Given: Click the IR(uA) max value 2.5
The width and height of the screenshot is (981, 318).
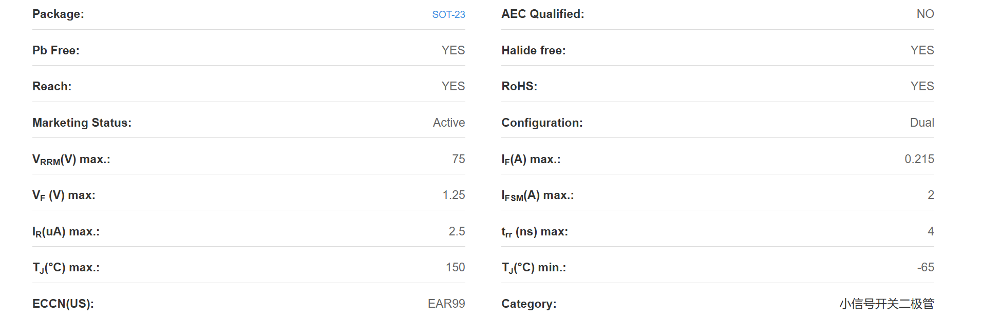Looking at the screenshot, I should [457, 231].
